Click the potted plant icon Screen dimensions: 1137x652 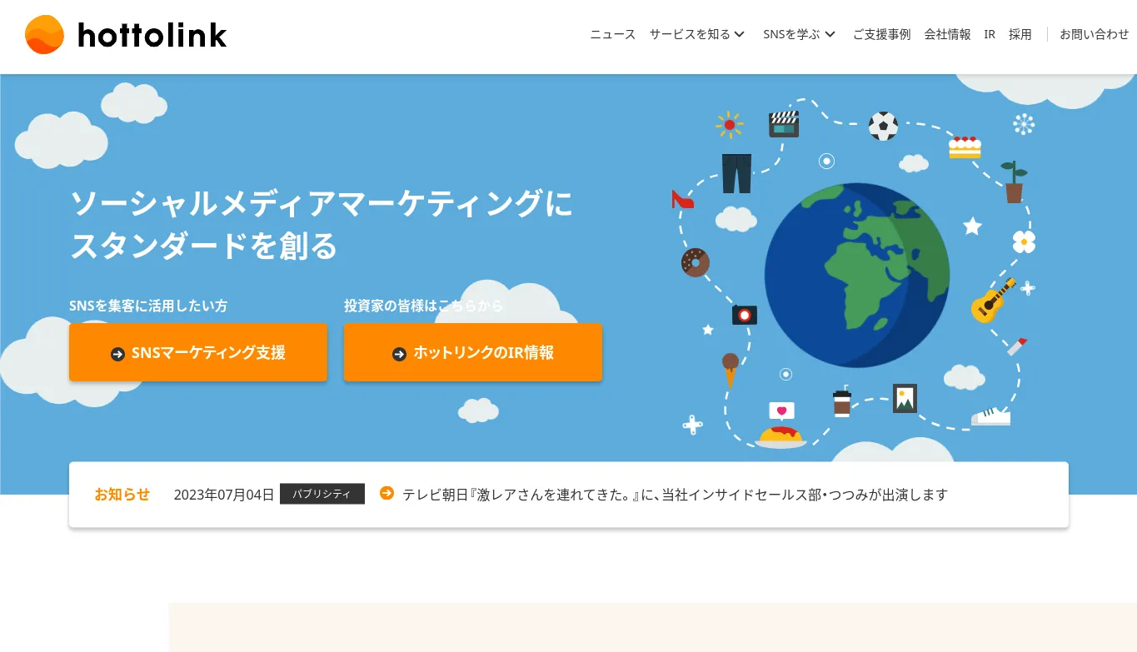1014,182
